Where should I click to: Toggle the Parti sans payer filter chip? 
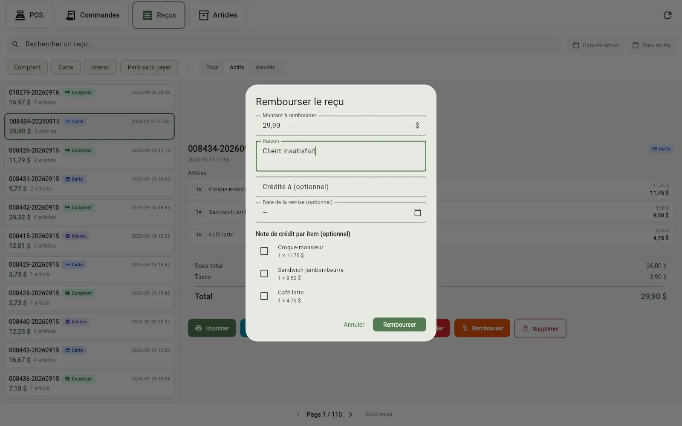(x=149, y=67)
